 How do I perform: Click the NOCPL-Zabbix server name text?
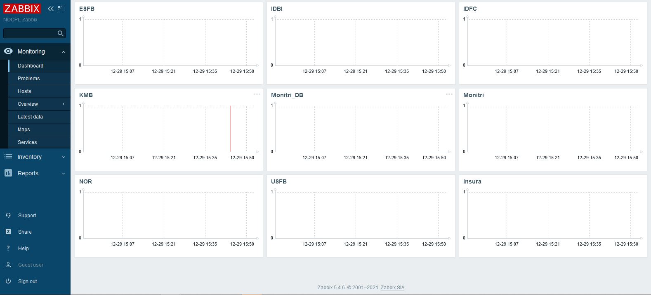click(x=20, y=20)
